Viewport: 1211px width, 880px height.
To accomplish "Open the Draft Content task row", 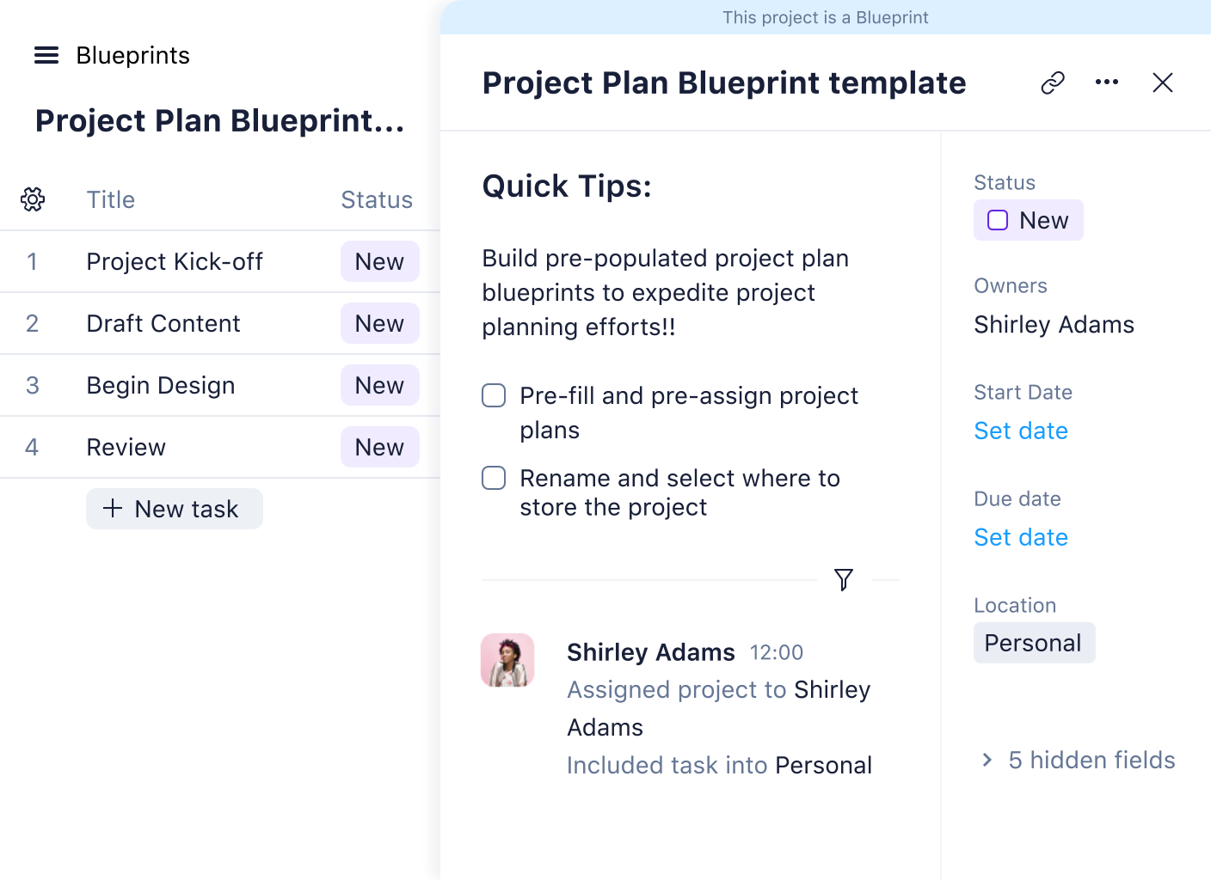I will point(163,323).
